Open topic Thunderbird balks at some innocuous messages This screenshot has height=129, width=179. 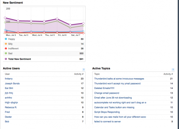[119, 79]
